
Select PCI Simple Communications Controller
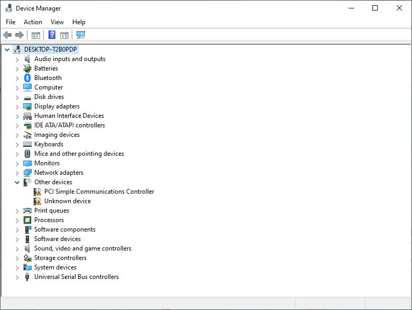99,192
